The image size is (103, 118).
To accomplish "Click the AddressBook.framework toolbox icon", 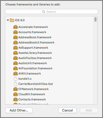I will [x=16, y=37].
